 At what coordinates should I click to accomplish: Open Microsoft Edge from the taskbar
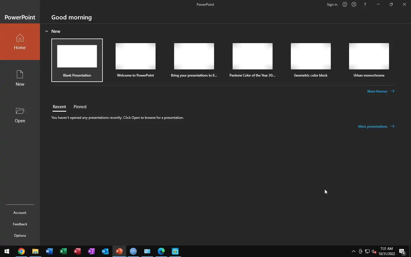point(161,251)
